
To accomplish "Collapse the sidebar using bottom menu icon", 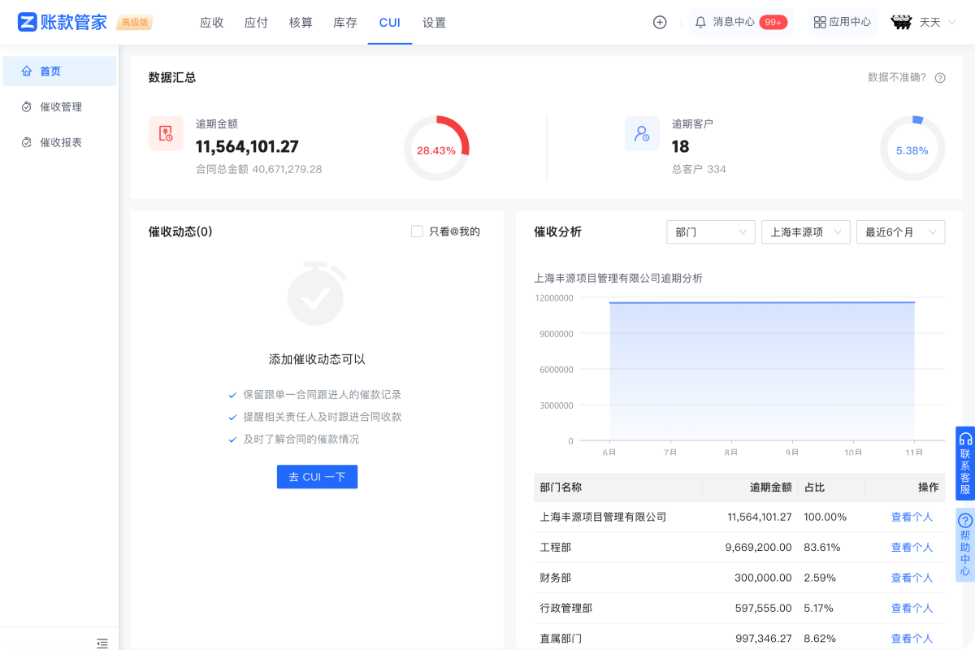I will pyautogui.click(x=102, y=643).
